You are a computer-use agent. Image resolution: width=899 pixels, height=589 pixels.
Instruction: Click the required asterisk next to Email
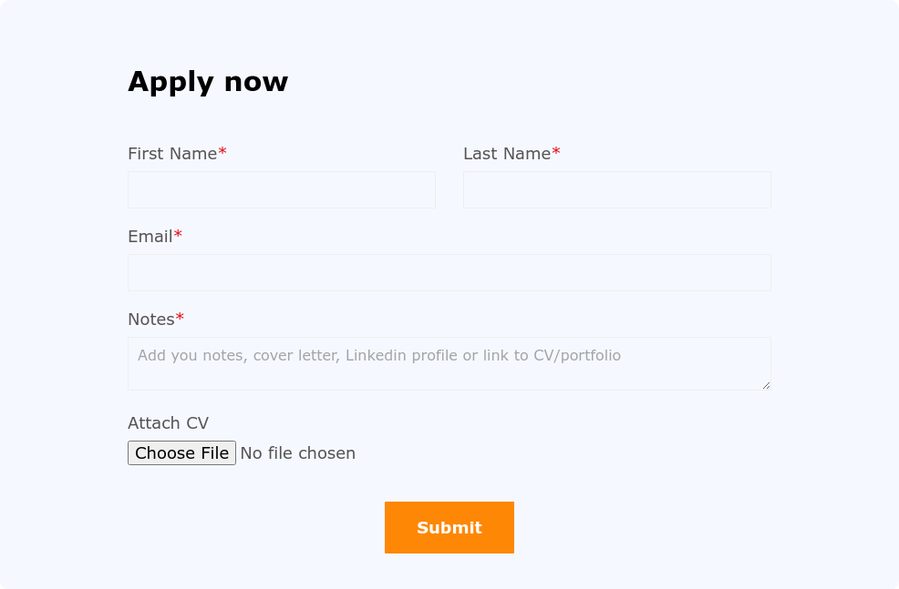tap(178, 236)
